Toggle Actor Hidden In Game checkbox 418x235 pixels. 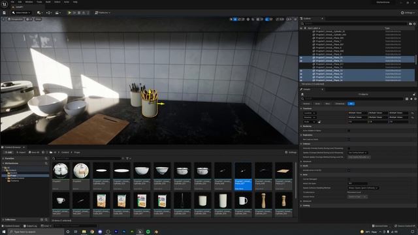pyautogui.click(x=349, y=131)
